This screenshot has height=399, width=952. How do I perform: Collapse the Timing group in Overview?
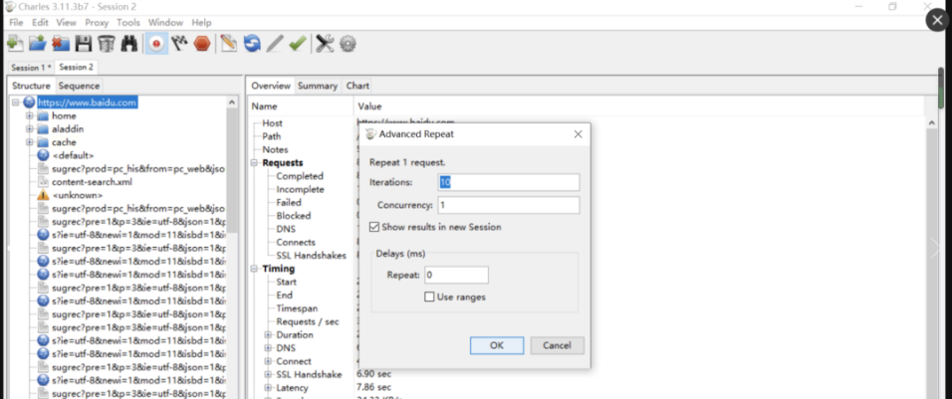(x=254, y=269)
